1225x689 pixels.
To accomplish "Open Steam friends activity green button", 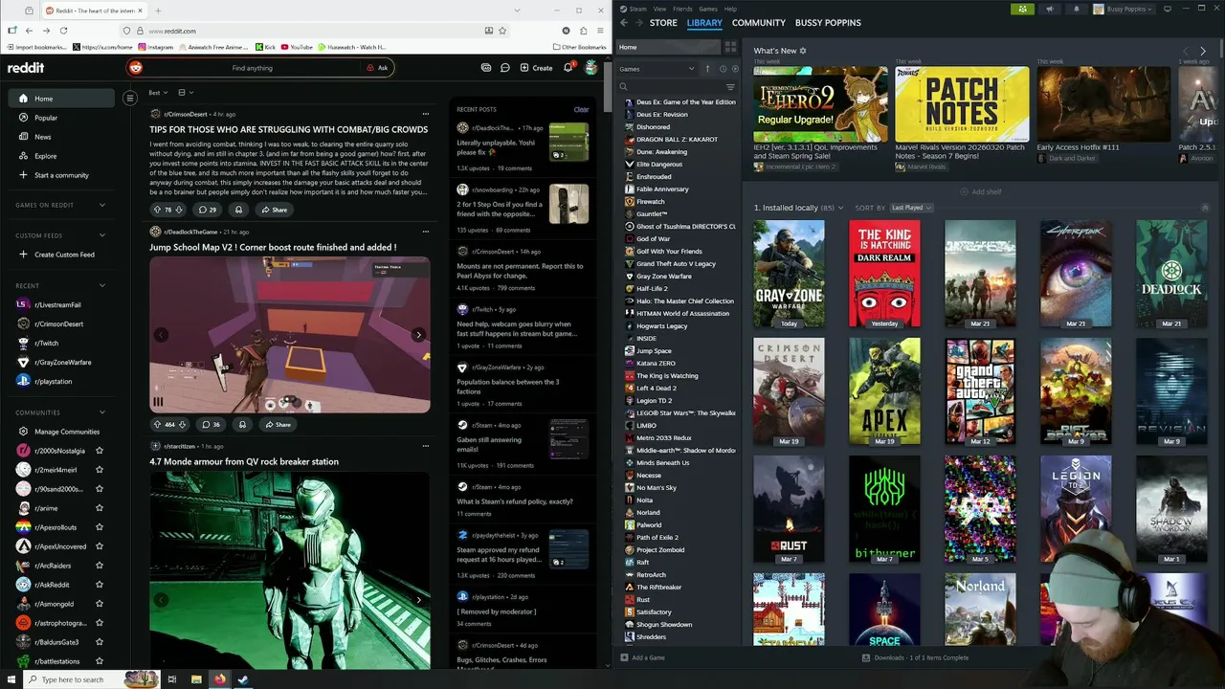I will (x=1022, y=9).
